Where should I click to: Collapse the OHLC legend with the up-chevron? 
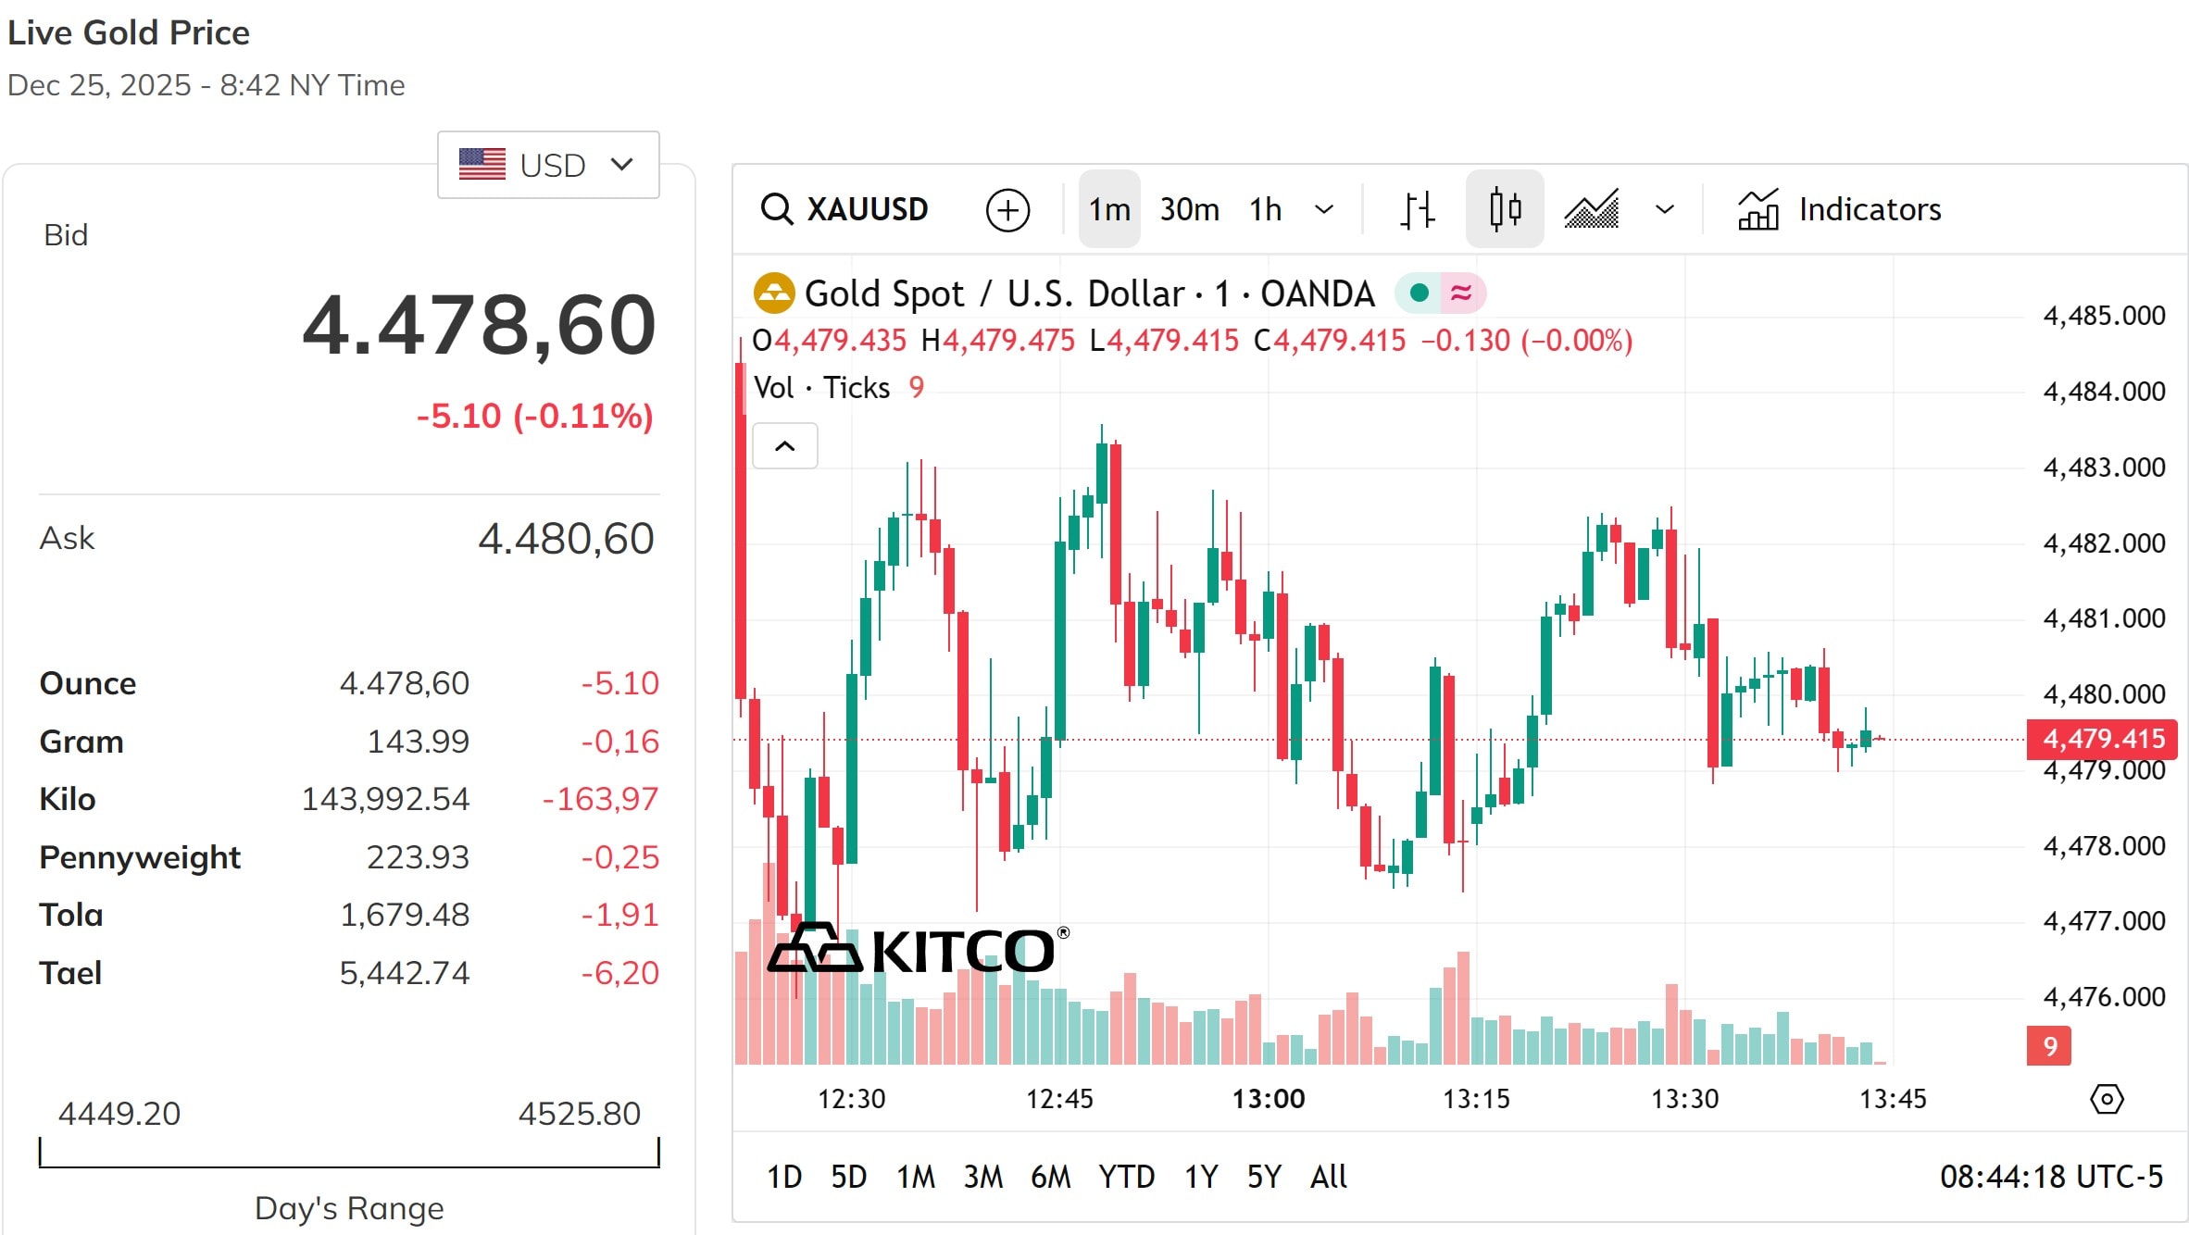coord(784,445)
